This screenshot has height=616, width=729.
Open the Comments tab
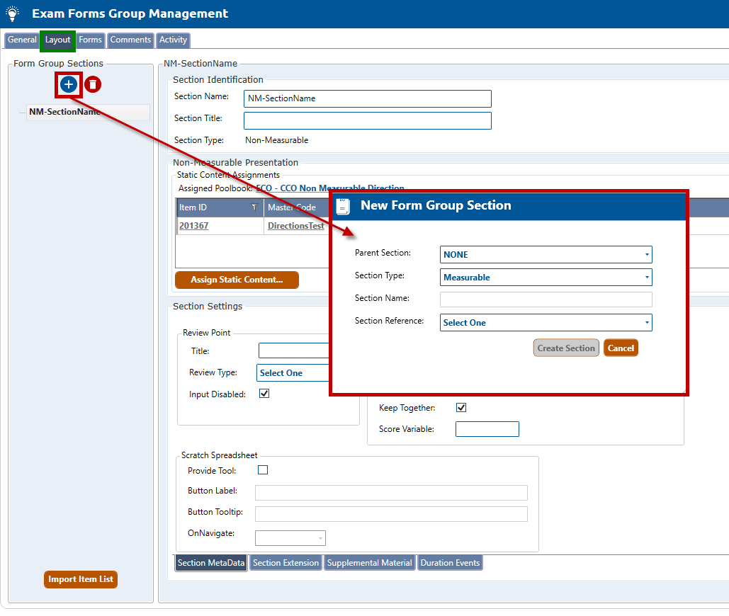click(130, 40)
